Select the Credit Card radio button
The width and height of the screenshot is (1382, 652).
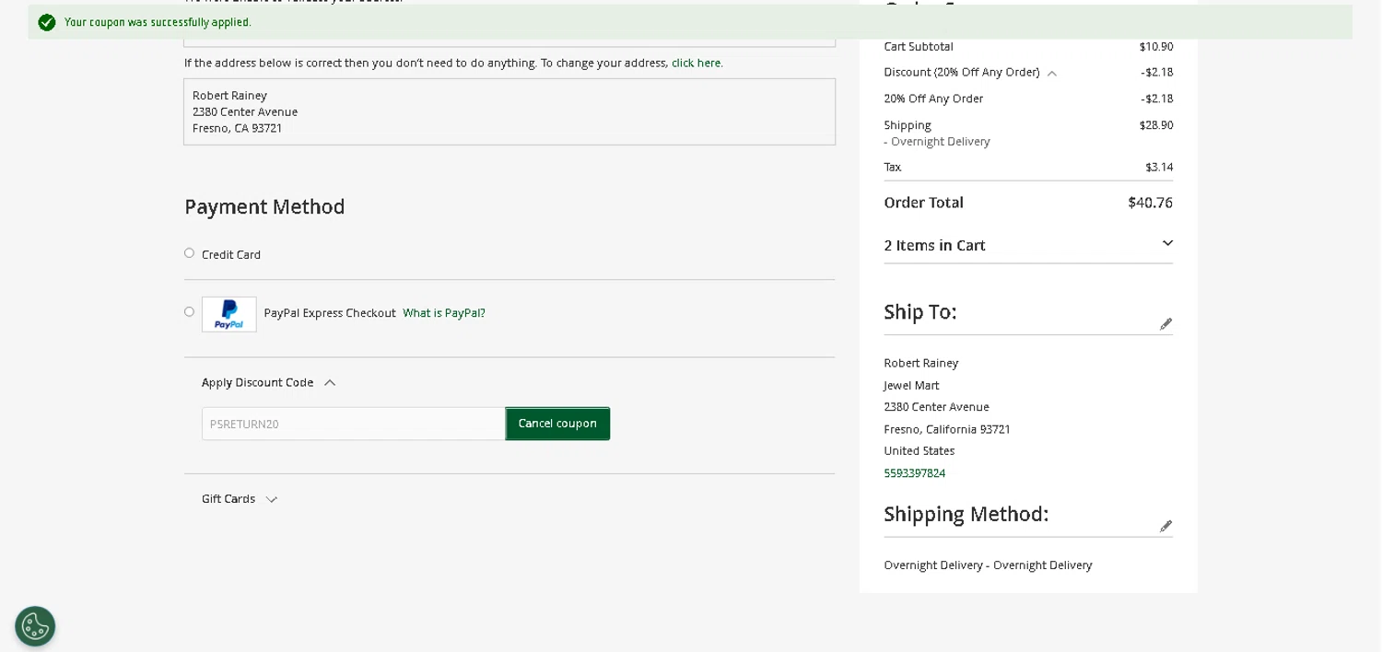coord(189,253)
